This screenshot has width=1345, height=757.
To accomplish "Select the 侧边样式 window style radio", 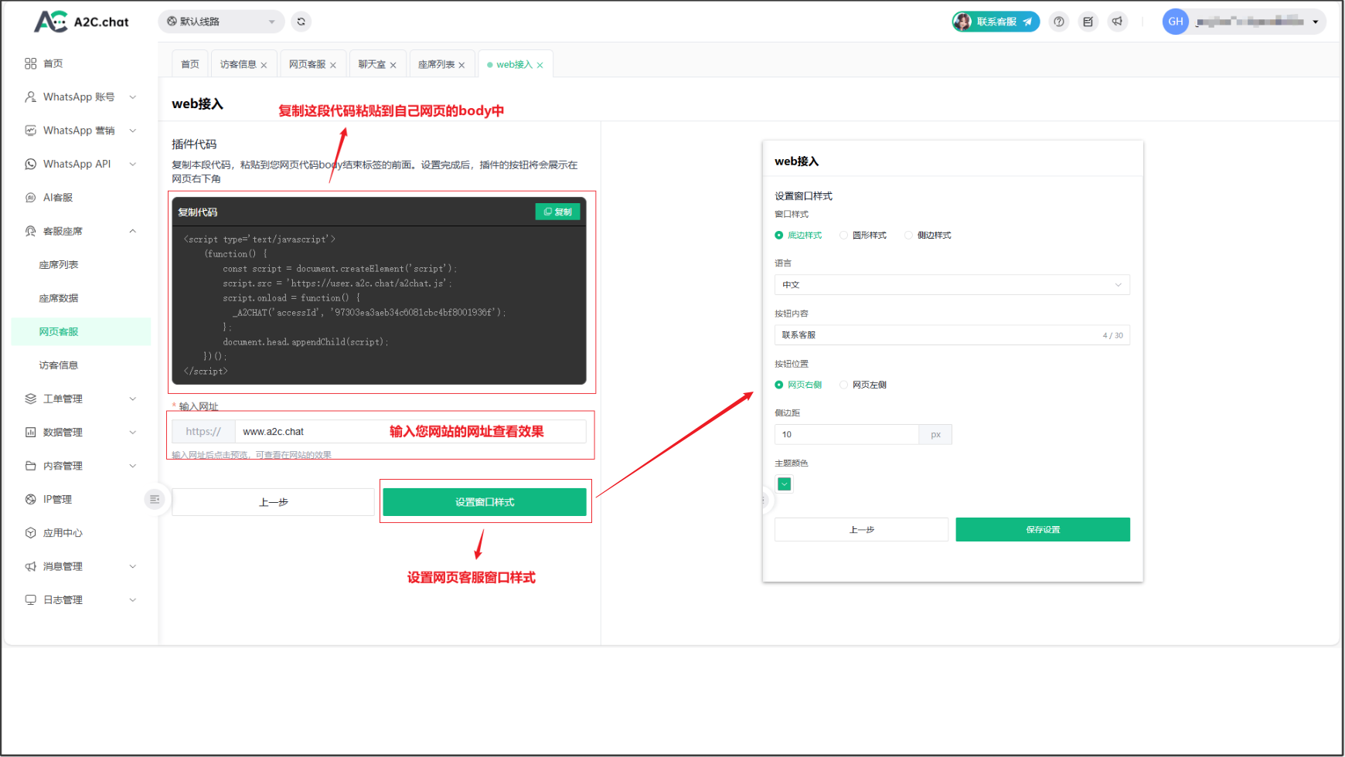I will [909, 236].
